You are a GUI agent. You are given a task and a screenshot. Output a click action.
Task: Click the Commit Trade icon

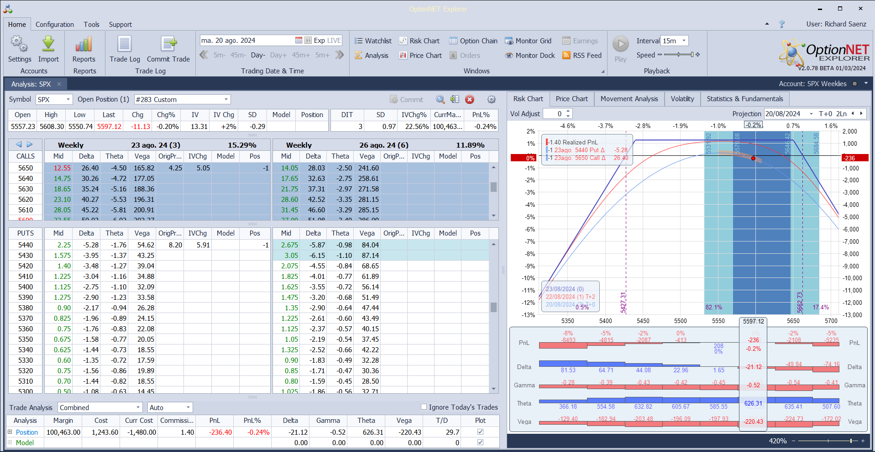(x=168, y=44)
